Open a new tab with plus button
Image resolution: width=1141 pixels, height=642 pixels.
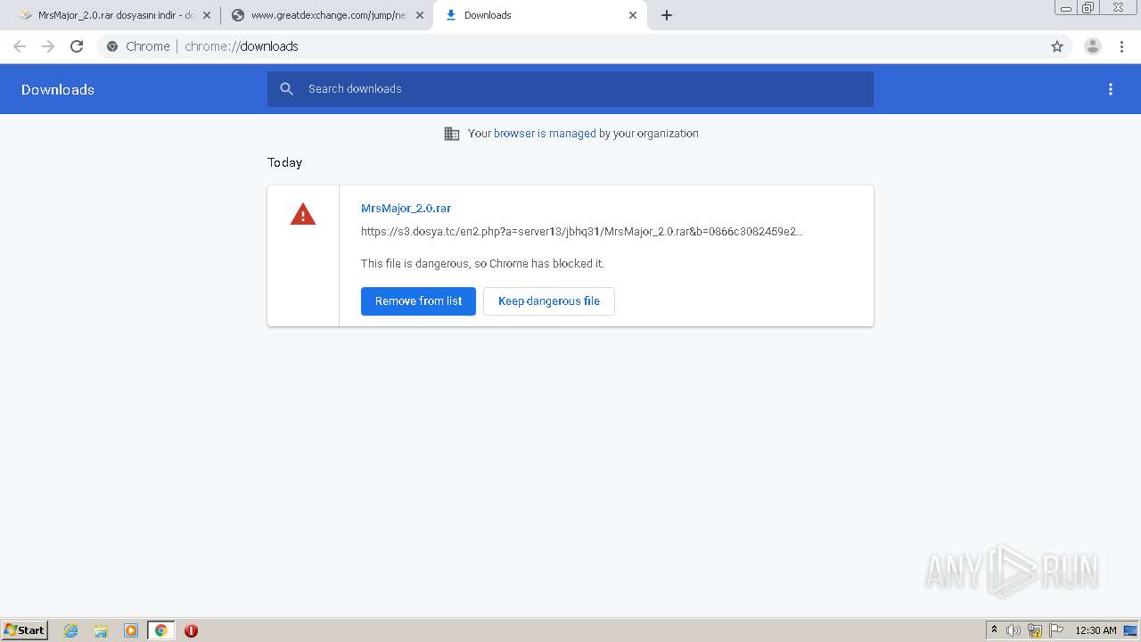667,15
